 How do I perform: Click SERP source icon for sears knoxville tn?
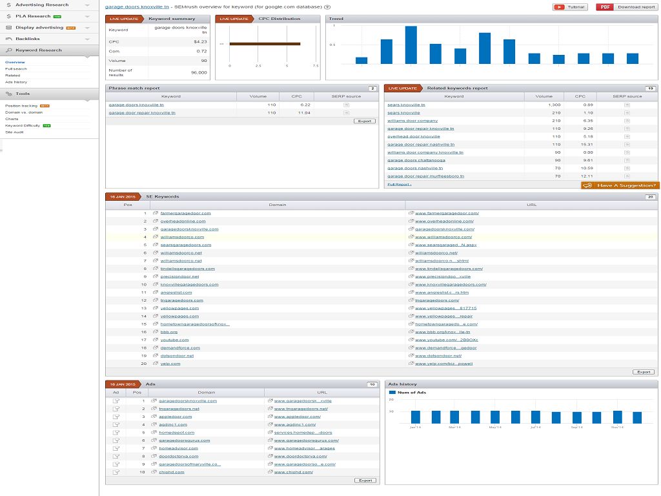[627, 105]
